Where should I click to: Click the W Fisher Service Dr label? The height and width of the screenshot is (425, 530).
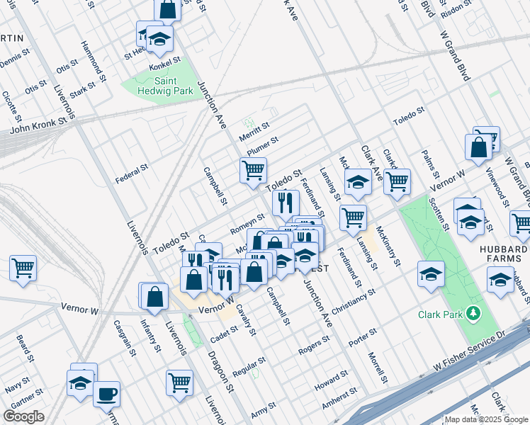pos(469,351)
